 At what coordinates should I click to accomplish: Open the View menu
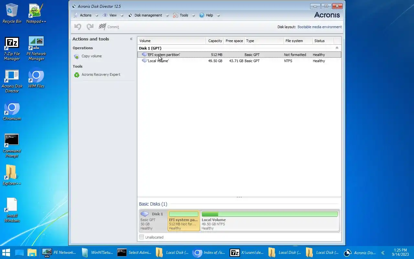pos(113,15)
